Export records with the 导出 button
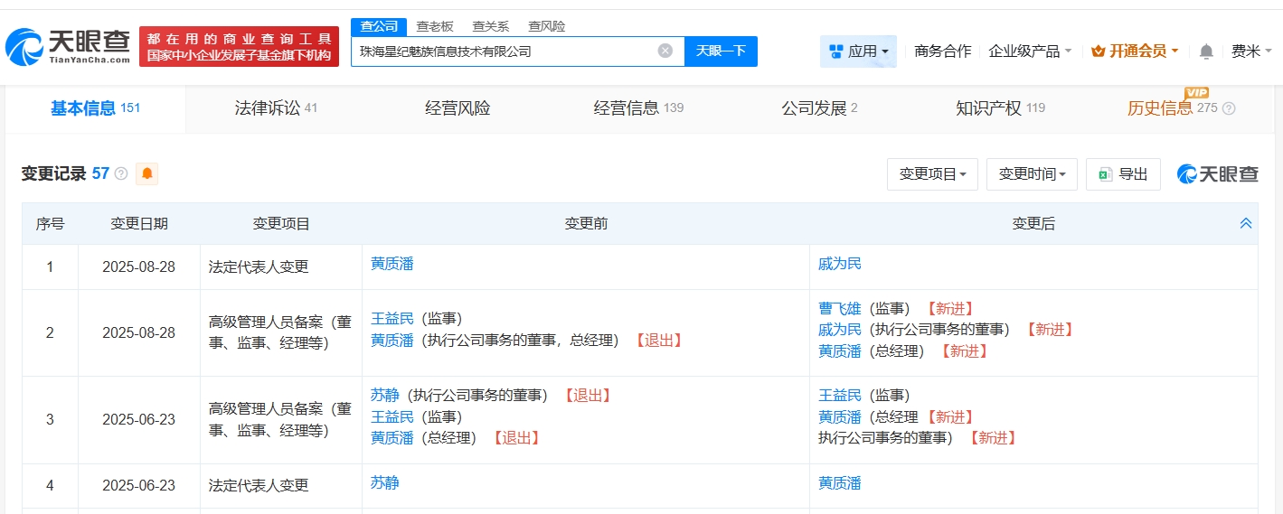 point(1123,174)
